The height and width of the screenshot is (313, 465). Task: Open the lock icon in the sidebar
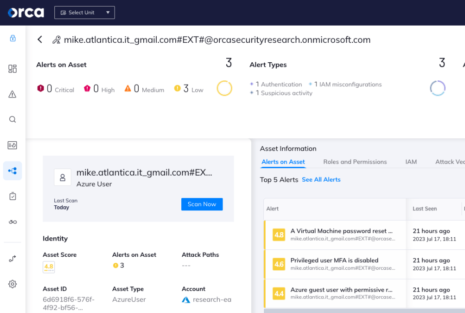[x=13, y=38]
